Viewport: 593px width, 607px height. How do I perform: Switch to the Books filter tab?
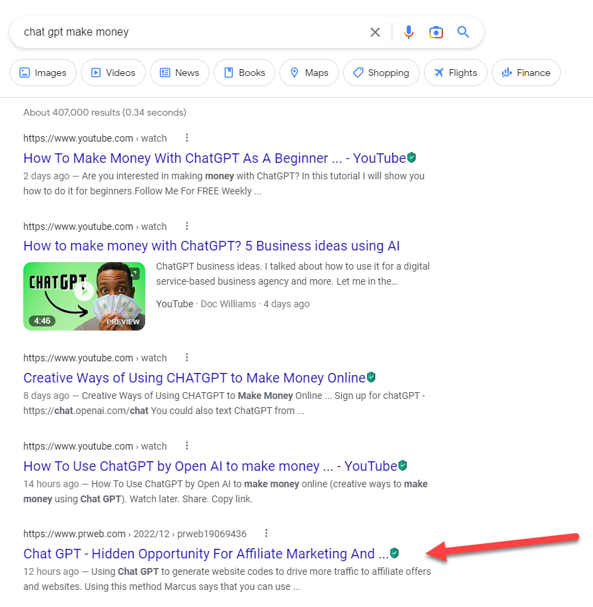[244, 73]
